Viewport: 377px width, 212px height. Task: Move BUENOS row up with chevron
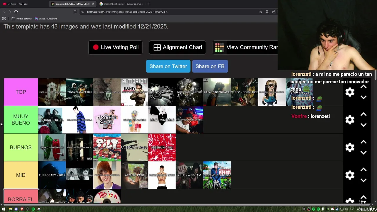[x=363, y=142]
